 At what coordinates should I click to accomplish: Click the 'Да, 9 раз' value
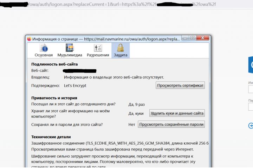[x=136, y=105]
